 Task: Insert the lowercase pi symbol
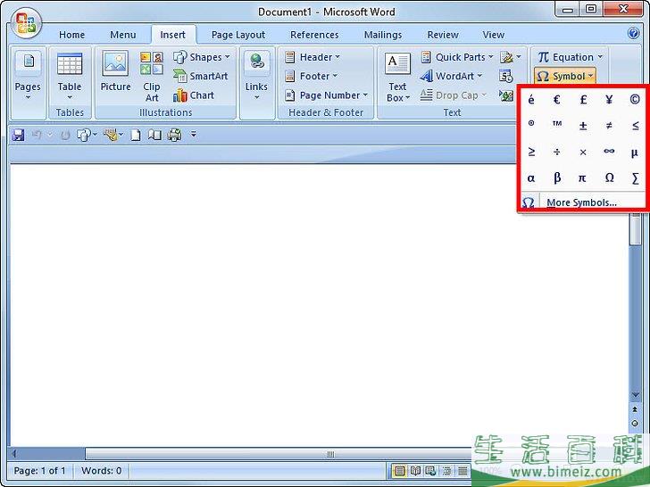click(x=583, y=178)
